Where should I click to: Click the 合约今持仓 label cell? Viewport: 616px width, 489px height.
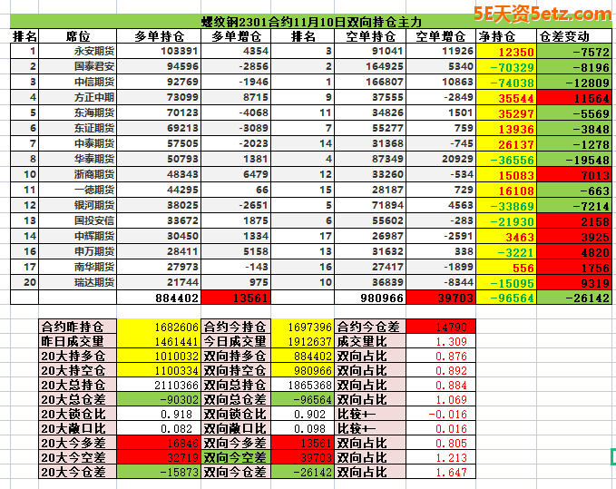236,327
